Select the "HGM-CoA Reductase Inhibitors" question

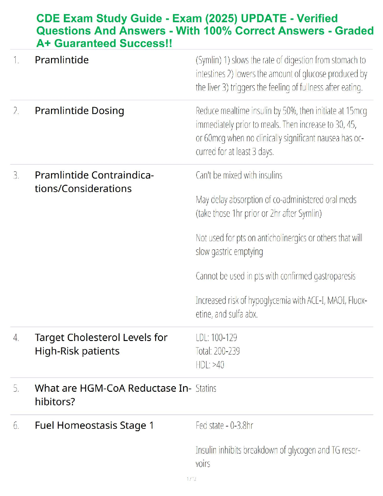(113, 395)
